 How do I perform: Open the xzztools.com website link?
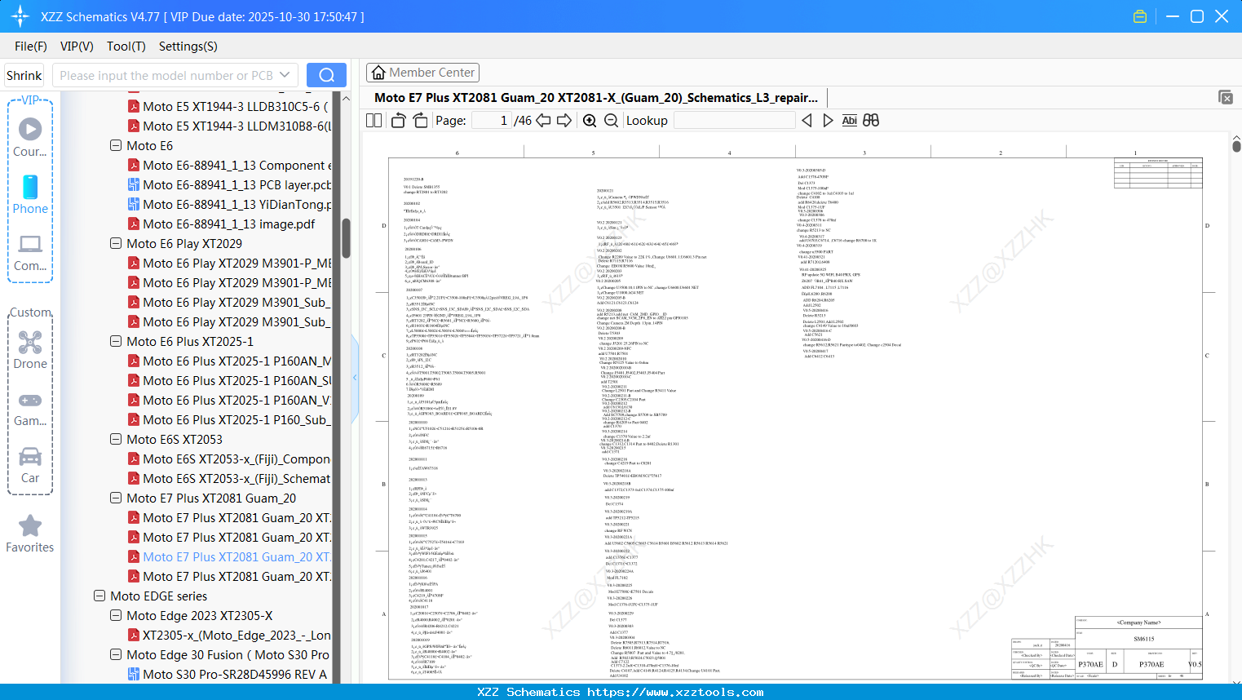click(x=675, y=692)
